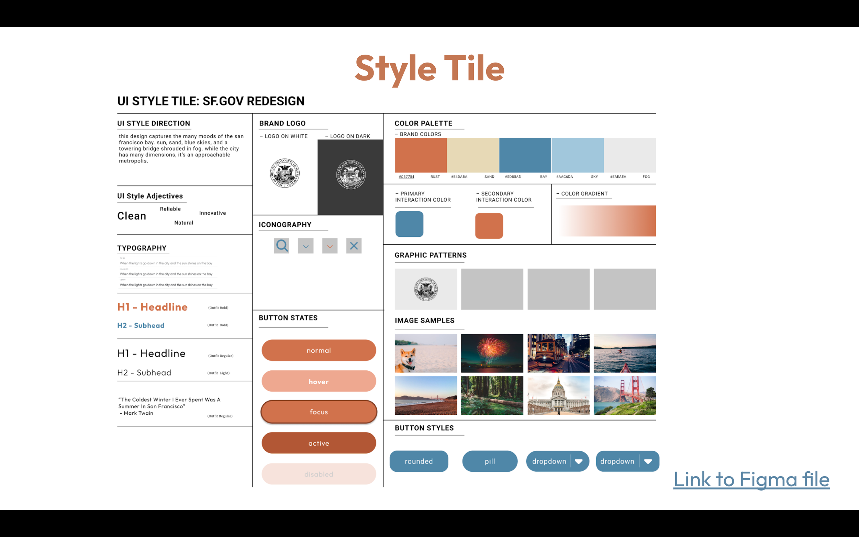Click the city seal logo on dark
Viewport: 859px width, 537px height.
pyautogui.click(x=351, y=175)
